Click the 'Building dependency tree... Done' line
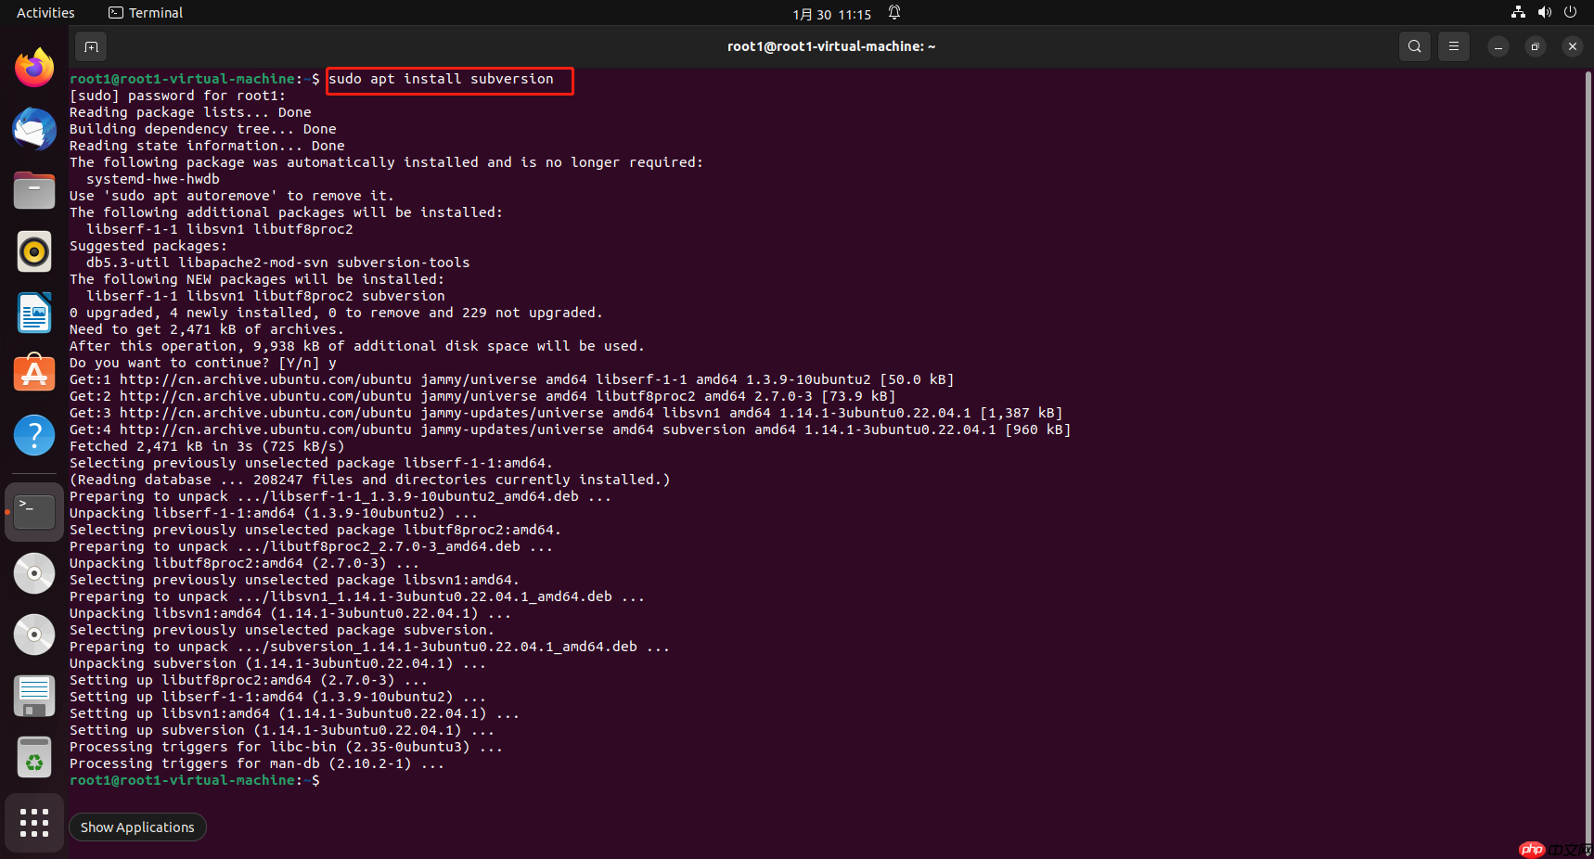The width and height of the screenshot is (1594, 859). tap(203, 130)
